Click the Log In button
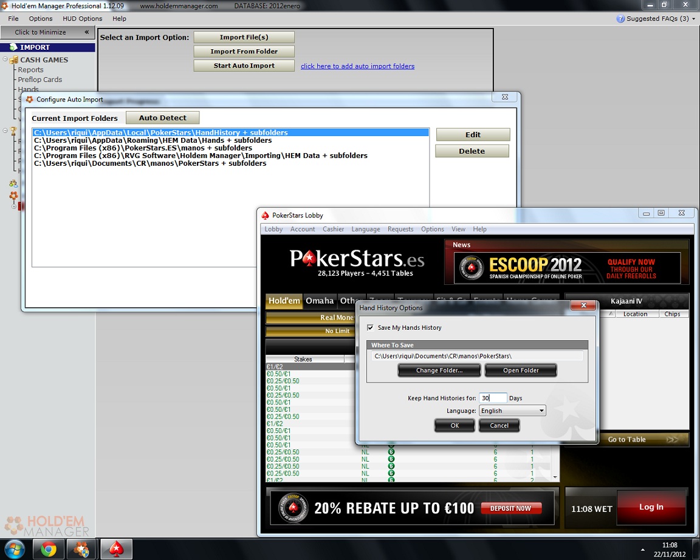This screenshot has width=700, height=560. point(651,507)
